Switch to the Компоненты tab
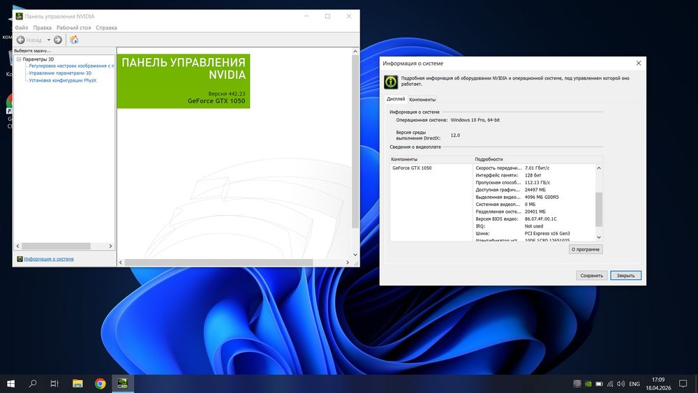This screenshot has height=393, width=698. click(x=422, y=100)
